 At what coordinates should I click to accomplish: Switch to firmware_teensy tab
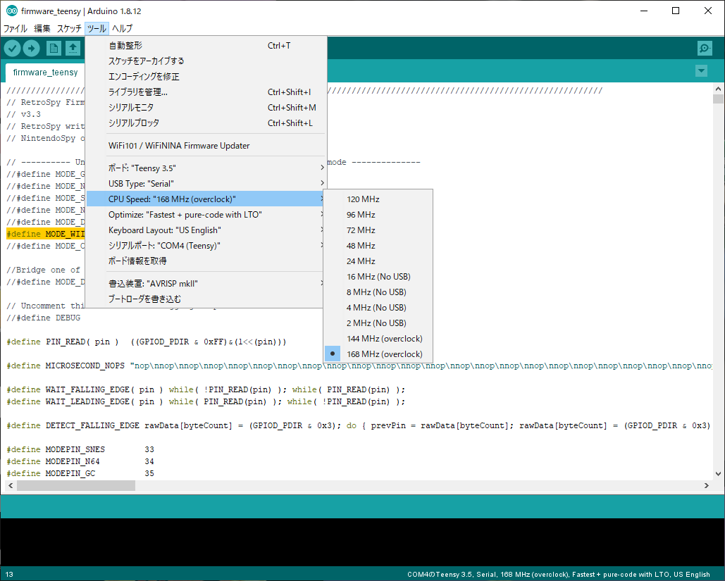(45, 72)
